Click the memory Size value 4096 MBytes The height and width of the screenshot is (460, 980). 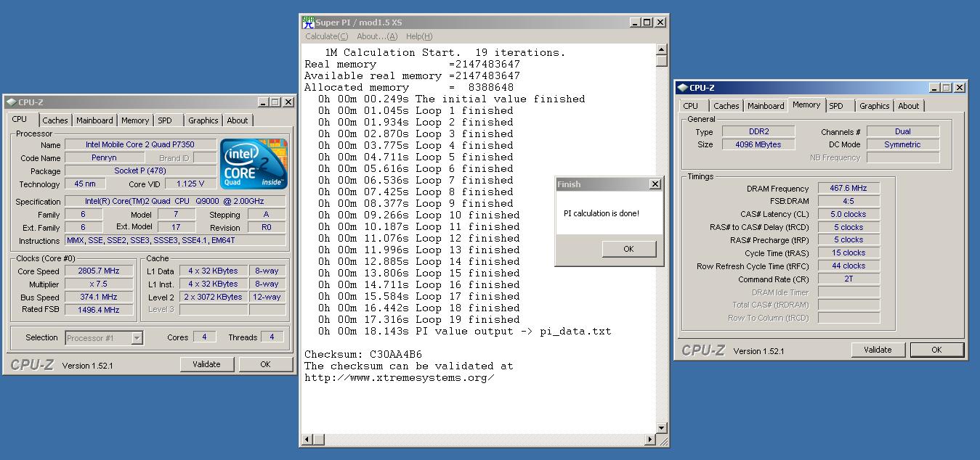pyautogui.click(x=758, y=144)
